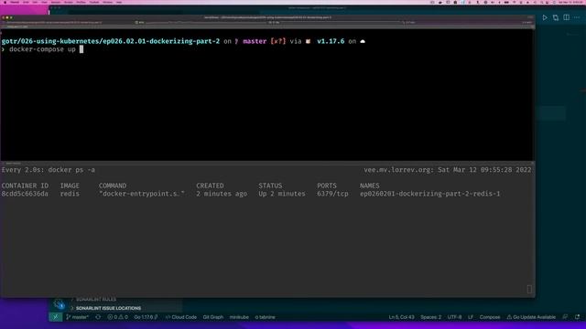The height and width of the screenshot is (329, 586).
Task: Click the Apple menu in the macOS menu bar
Action: coord(5,2)
